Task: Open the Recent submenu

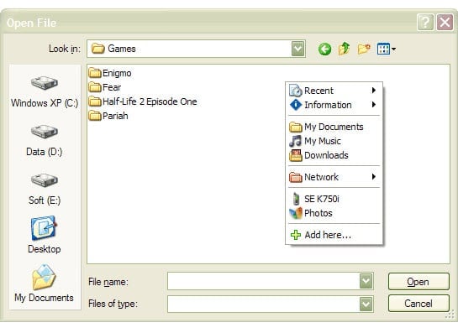Action: coord(334,91)
